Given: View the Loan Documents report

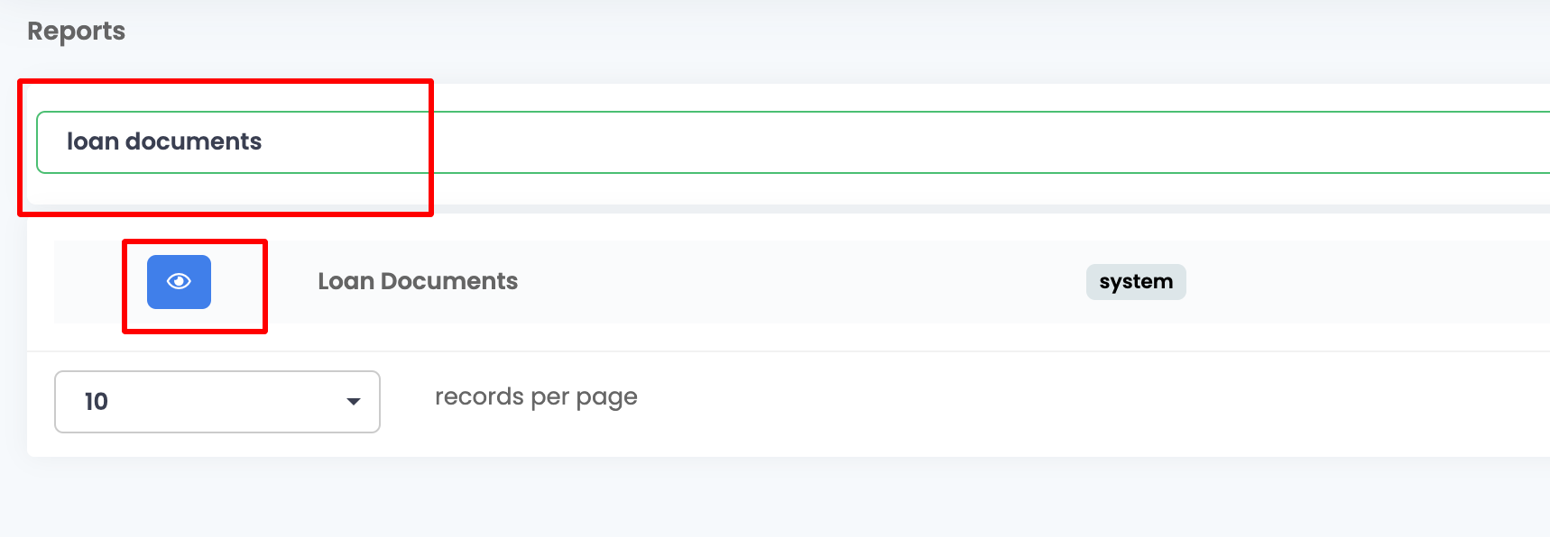Looking at the screenshot, I should click(x=179, y=282).
